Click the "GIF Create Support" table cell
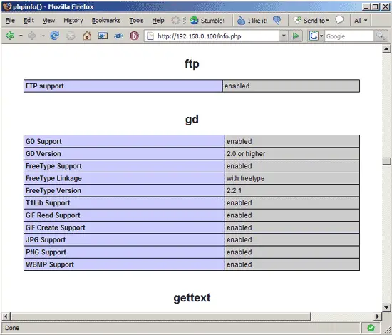The image size is (392, 335). (x=124, y=227)
